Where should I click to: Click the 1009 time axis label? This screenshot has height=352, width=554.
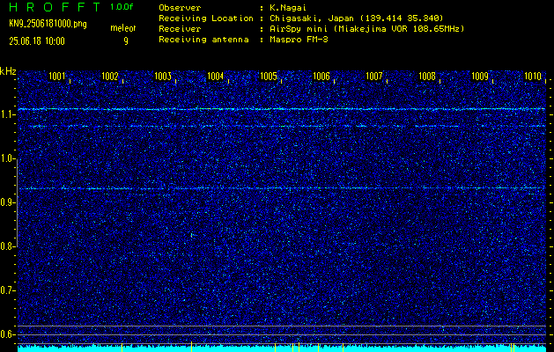pyautogui.click(x=480, y=77)
